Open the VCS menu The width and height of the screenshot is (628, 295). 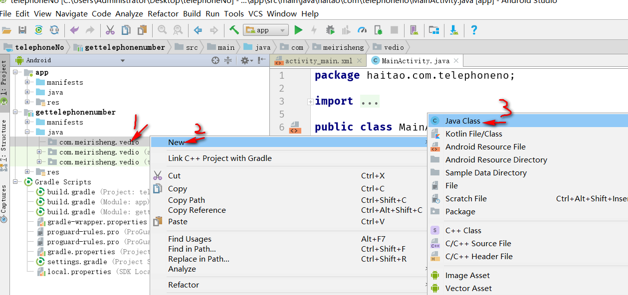point(255,13)
